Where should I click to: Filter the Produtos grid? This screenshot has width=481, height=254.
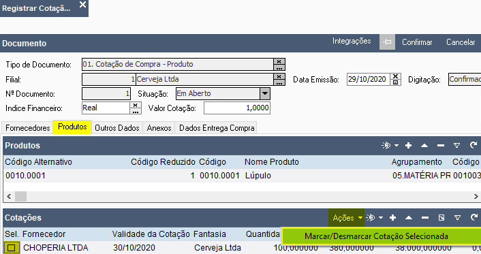(456, 146)
